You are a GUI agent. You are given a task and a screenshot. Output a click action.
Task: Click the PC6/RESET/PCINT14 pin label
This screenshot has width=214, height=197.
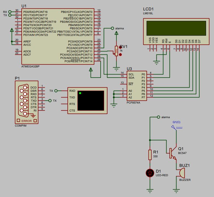[78, 61]
